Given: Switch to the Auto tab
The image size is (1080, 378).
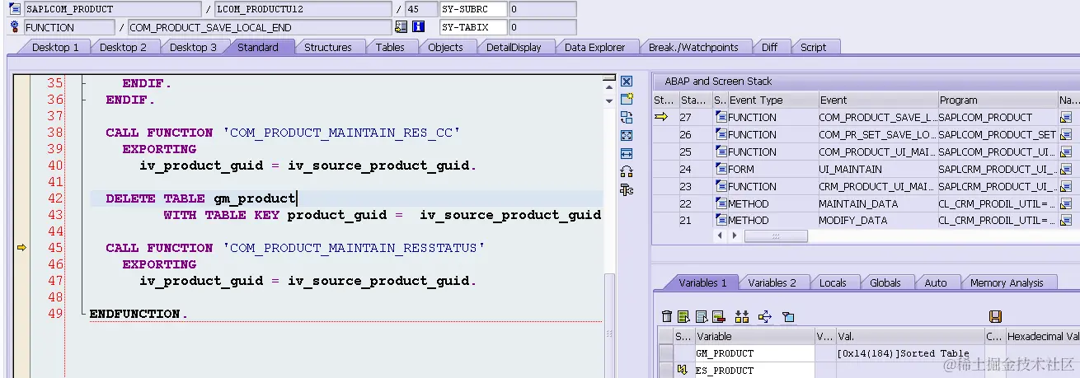Looking at the screenshot, I should tap(936, 282).
